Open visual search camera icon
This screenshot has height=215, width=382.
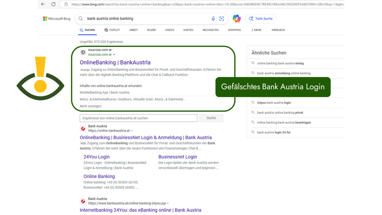click(222, 19)
